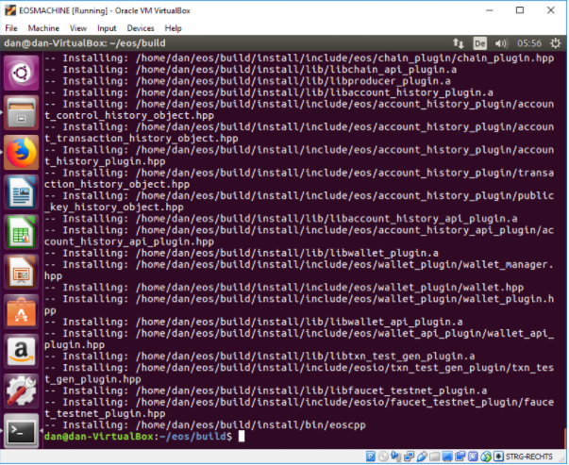The width and height of the screenshot is (569, 465).
Task: Open System Settings wrench-and-gear icon
Action: [21, 391]
